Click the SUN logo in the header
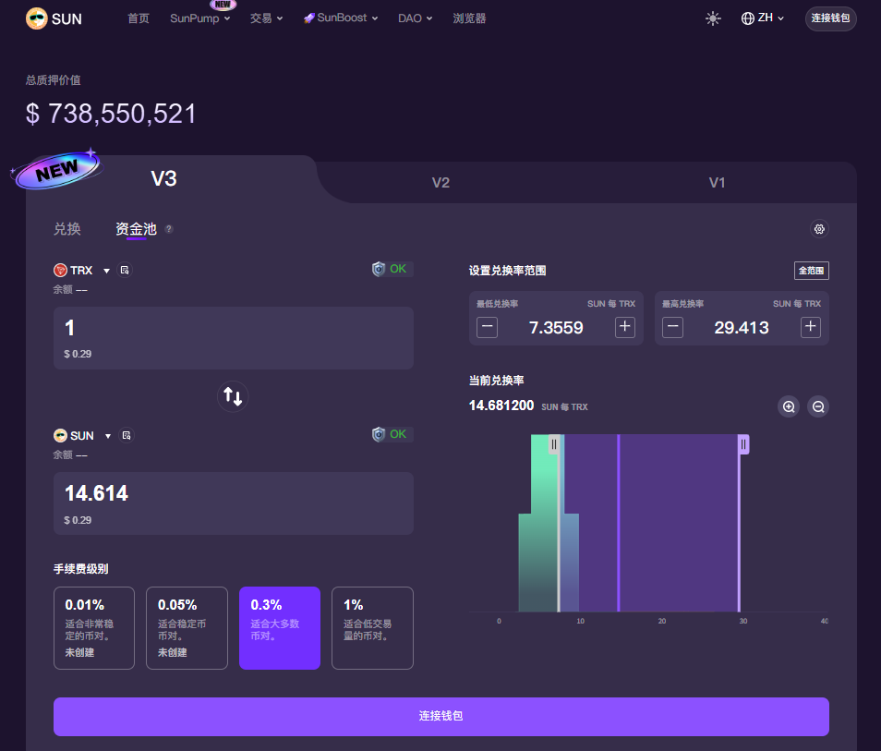Screen dimensions: 881x751 54,18
